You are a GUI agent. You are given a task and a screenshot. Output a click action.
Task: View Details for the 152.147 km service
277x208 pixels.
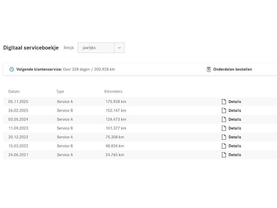point(235,110)
